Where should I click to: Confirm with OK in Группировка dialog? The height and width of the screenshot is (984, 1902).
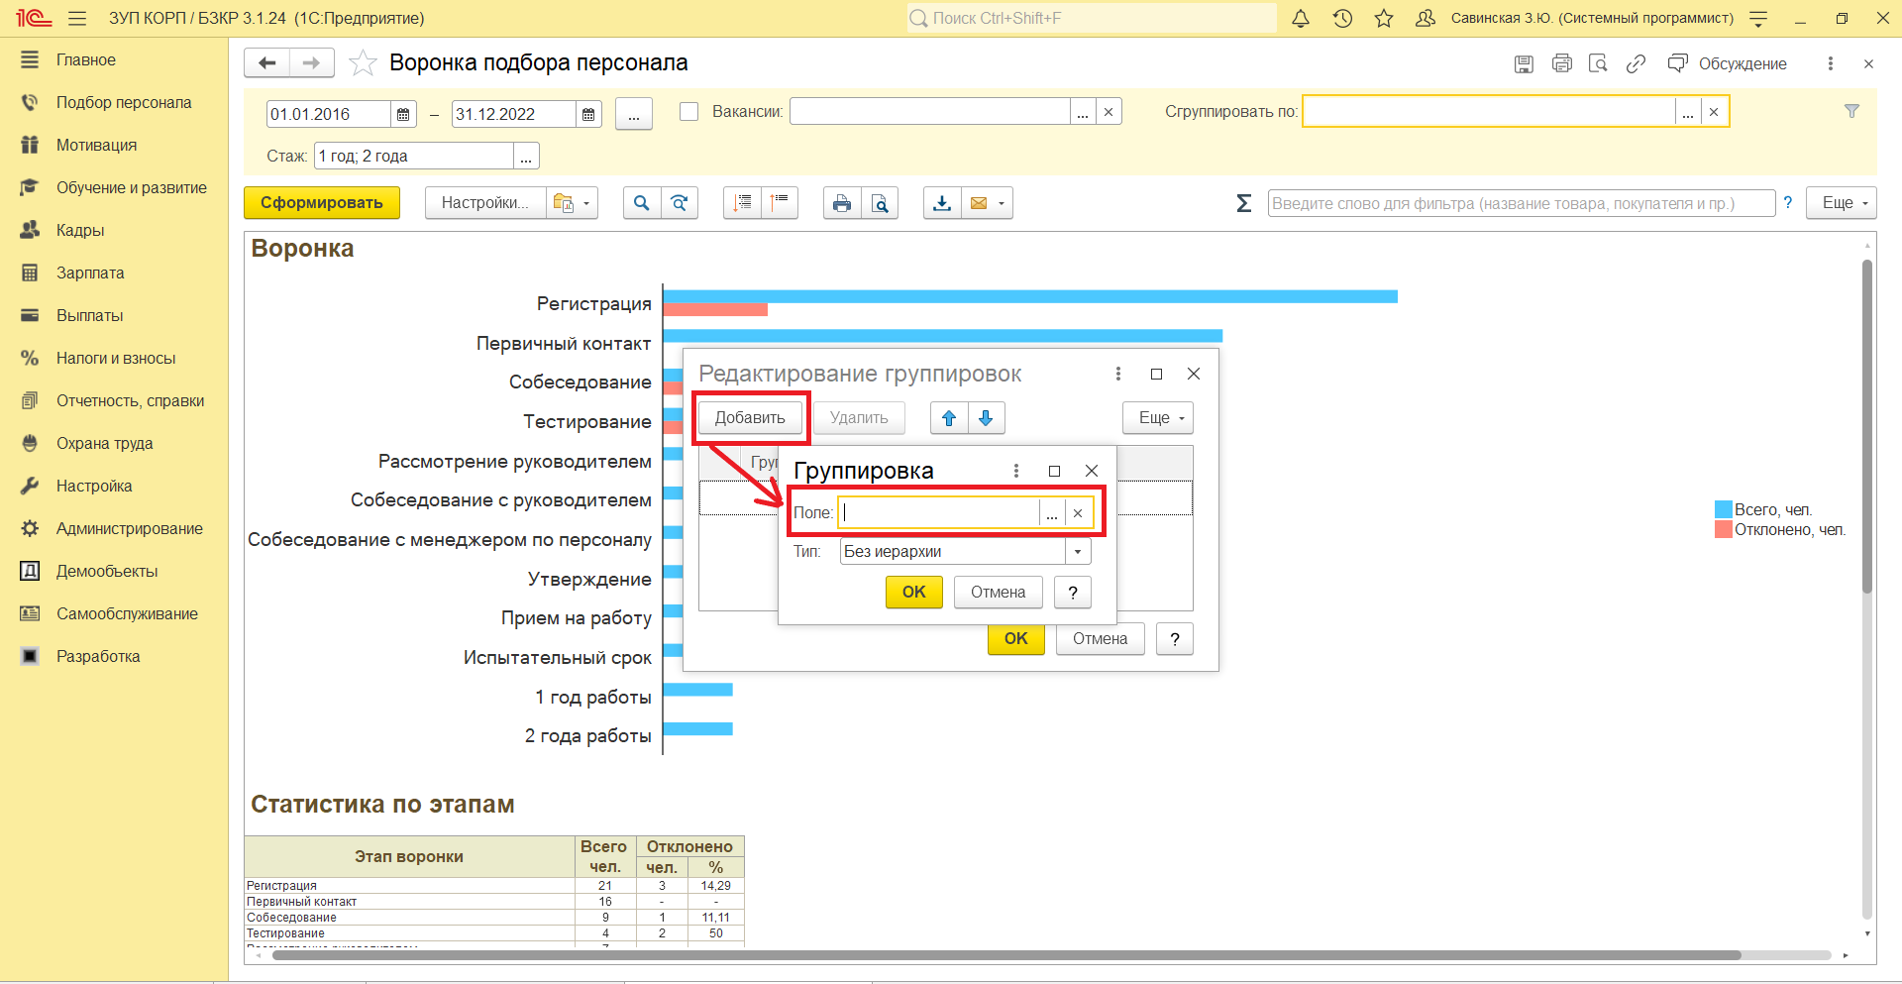913,593
